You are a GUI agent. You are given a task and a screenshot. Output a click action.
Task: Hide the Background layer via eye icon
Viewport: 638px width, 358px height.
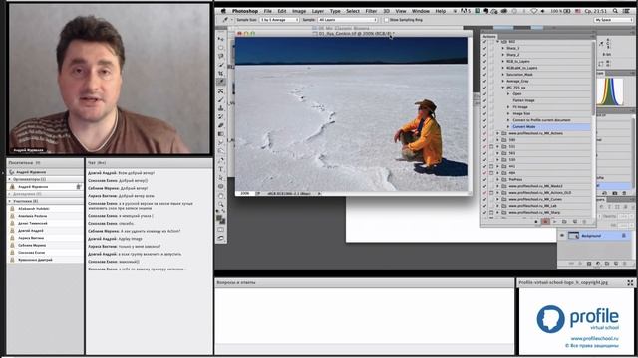[562, 236]
